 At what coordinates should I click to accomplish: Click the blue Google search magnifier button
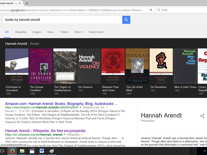pos(126,20)
